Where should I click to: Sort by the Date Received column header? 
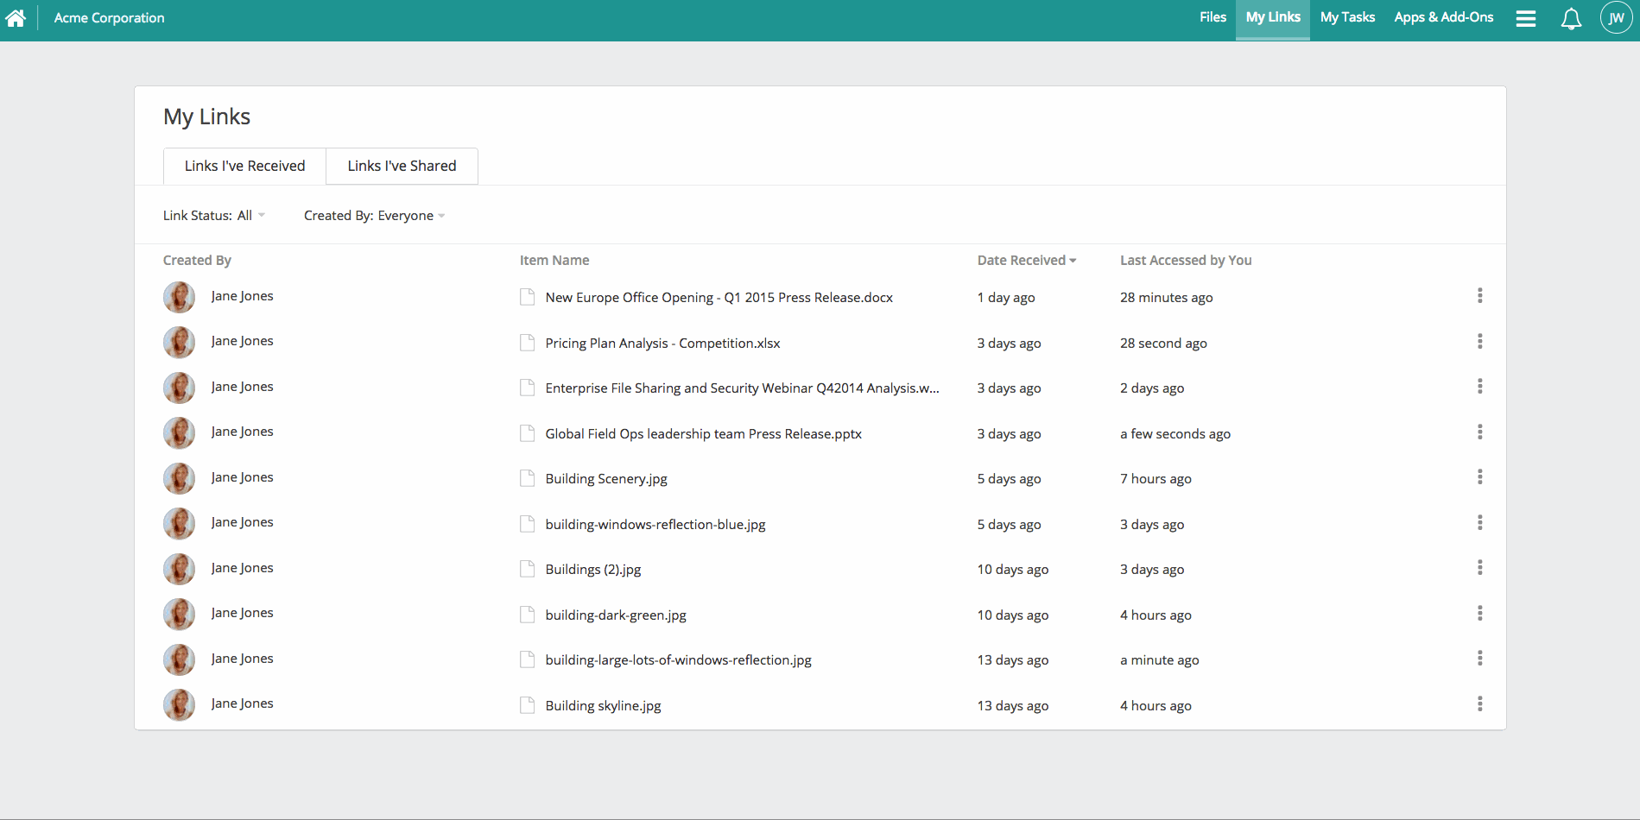coord(1026,261)
